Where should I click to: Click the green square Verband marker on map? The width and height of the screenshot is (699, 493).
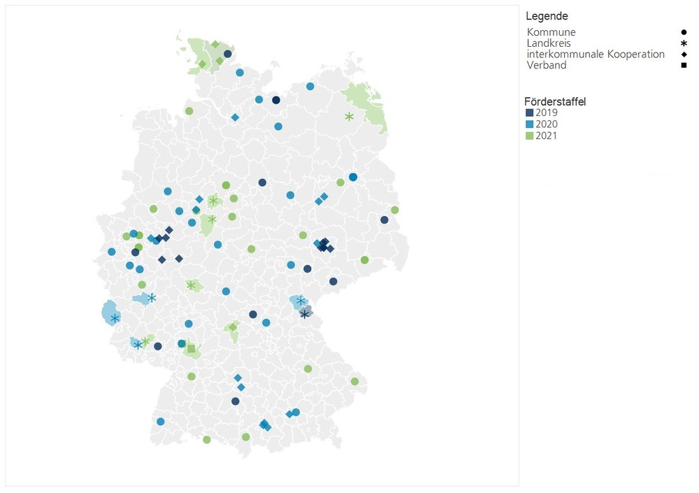[191, 349]
